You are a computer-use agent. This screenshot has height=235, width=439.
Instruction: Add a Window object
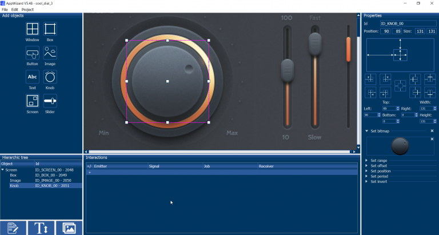point(33,29)
